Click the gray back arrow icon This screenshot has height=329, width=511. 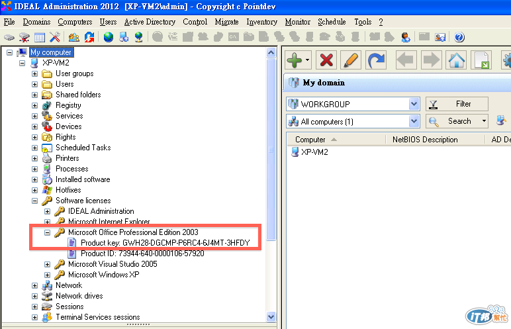coord(406,60)
